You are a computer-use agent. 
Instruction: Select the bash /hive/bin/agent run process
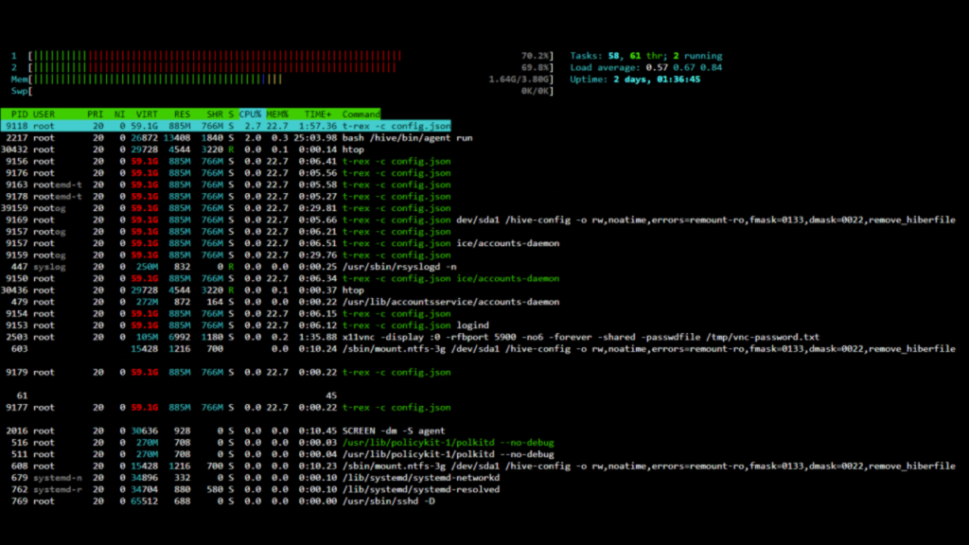(237, 138)
